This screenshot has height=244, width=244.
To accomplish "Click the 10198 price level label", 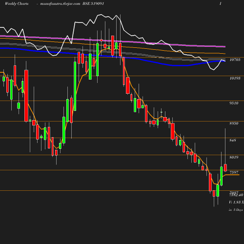I will tap(235, 78).
